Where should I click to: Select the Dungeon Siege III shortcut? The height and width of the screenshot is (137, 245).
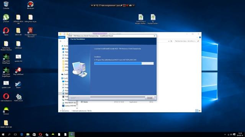(31, 32)
